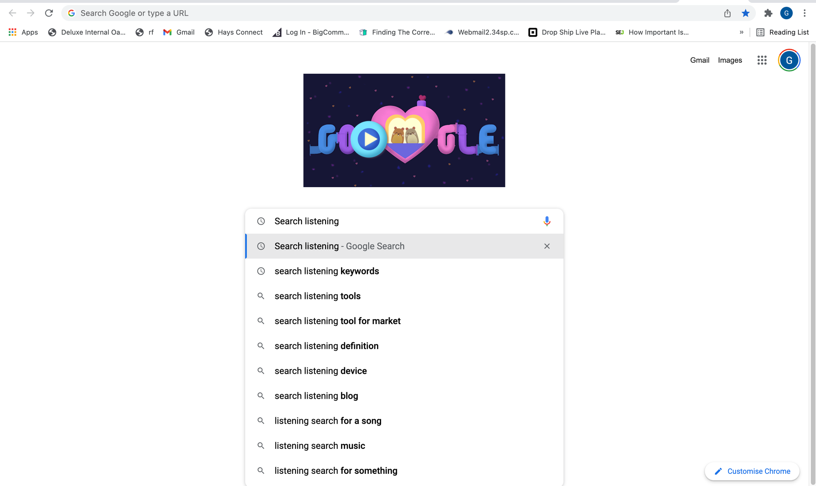This screenshot has width=816, height=486.
Task: Select Gmail link in top navigation
Action: tap(700, 60)
